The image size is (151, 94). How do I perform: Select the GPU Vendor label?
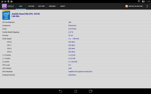pos(7,68)
